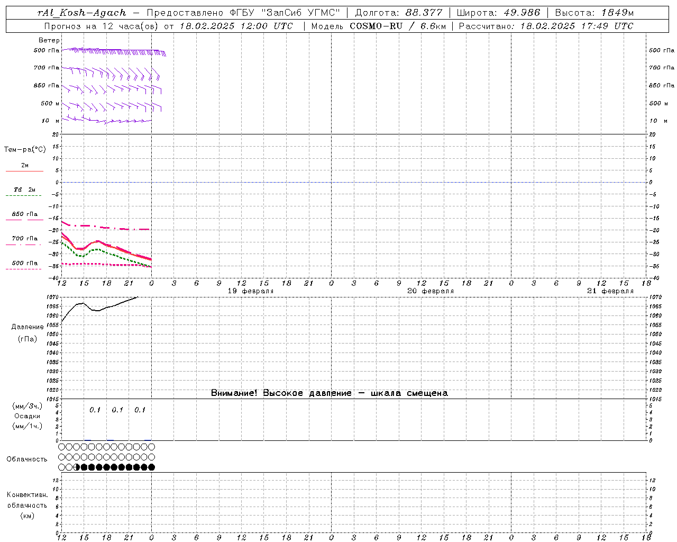This screenshot has height=542, width=677.
Task: Click the 21 февраля date label
Action: (610, 291)
